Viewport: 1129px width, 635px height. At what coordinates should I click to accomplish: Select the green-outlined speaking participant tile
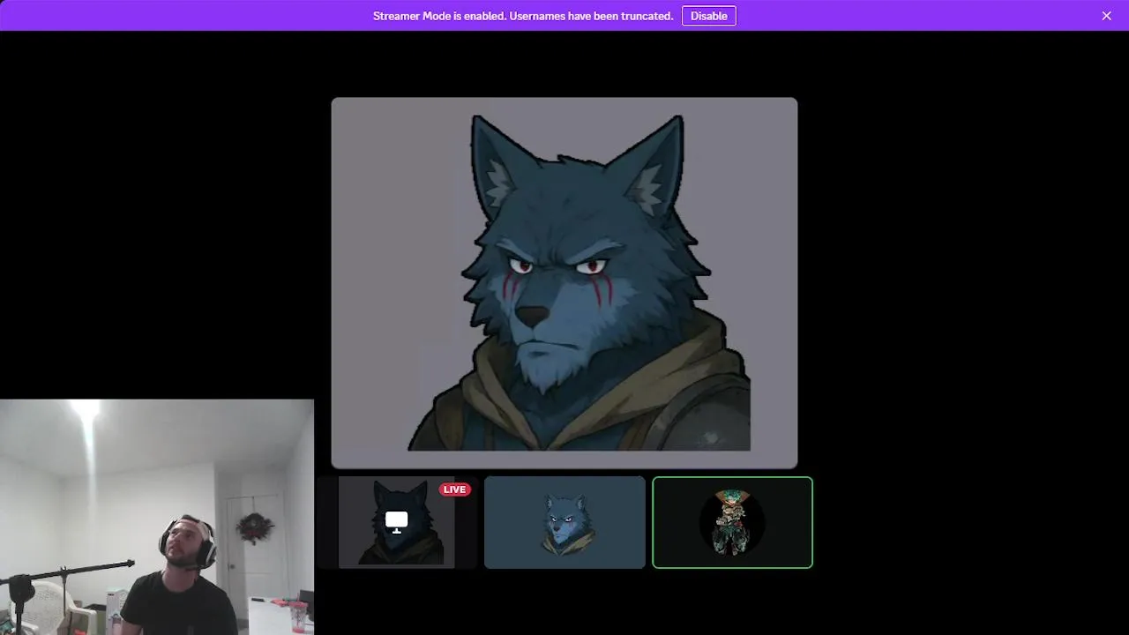[x=732, y=522]
